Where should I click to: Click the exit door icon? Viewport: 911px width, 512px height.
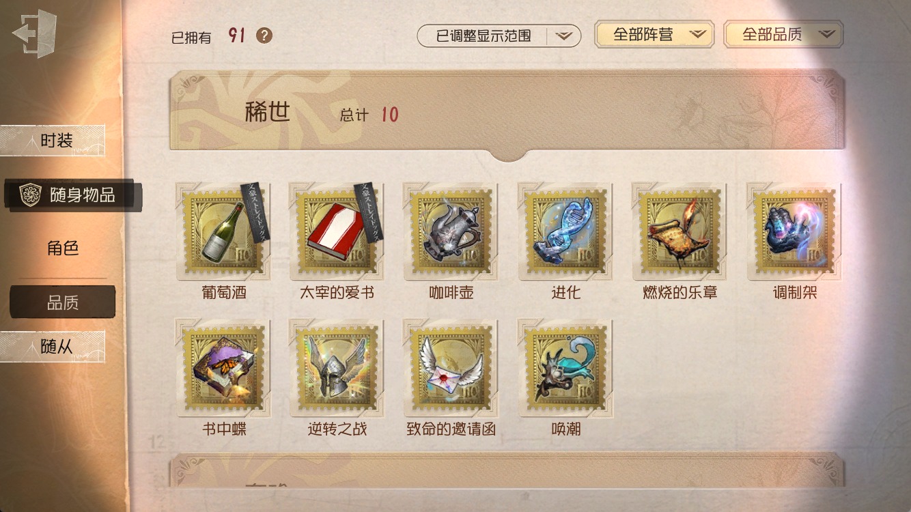click(x=34, y=33)
